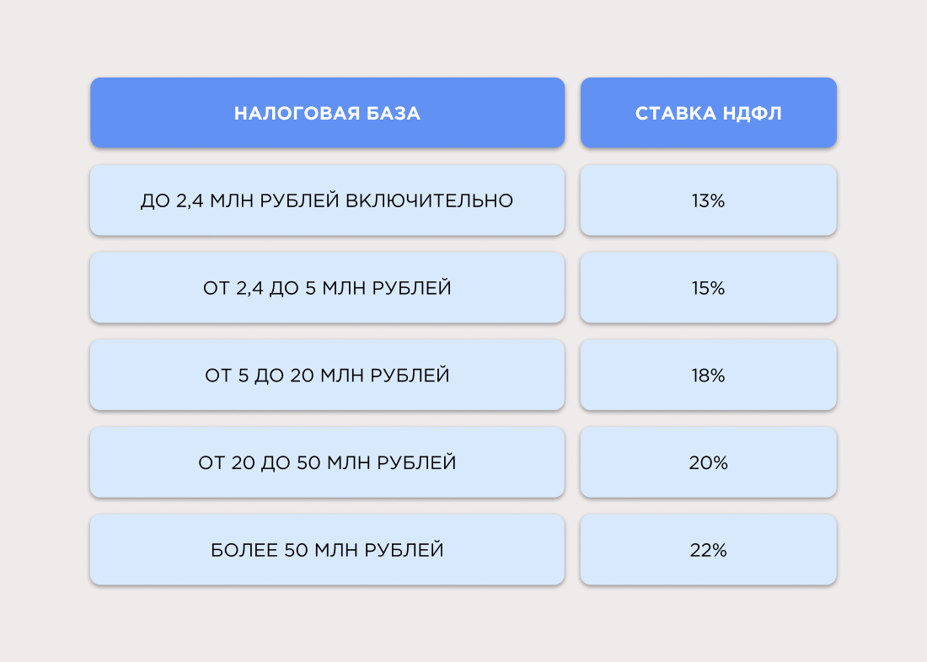The image size is (927, 662).
Task: Click the 22% rate cell
Action: tap(708, 550)
